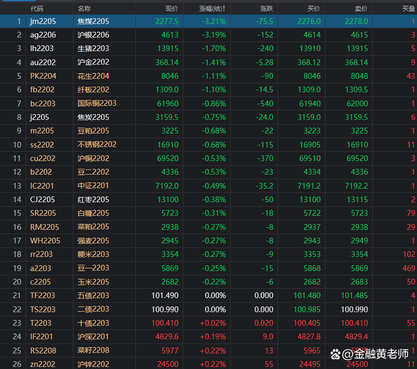This screenshot has height=369, width=417.
Task: Click the 涨跌 column header
Action: 266,8
